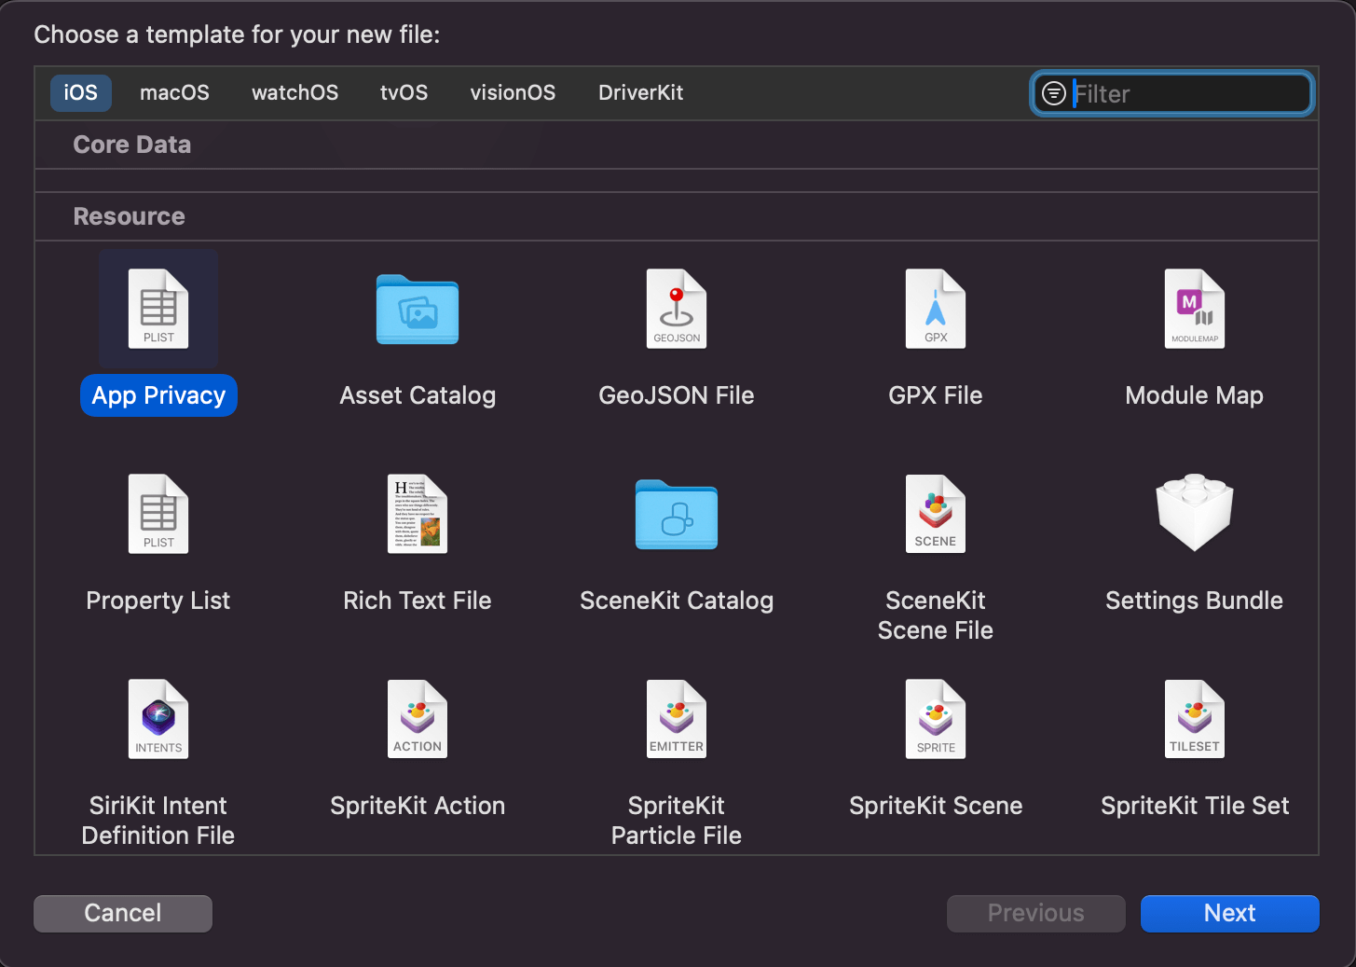Click the "Core Data" section header
1356x967 pixels.
[x=132, y=145]
